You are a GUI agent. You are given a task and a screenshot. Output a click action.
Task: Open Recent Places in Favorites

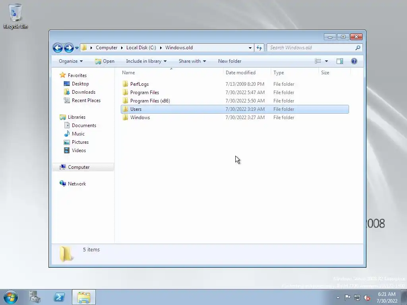click(86, 100)
